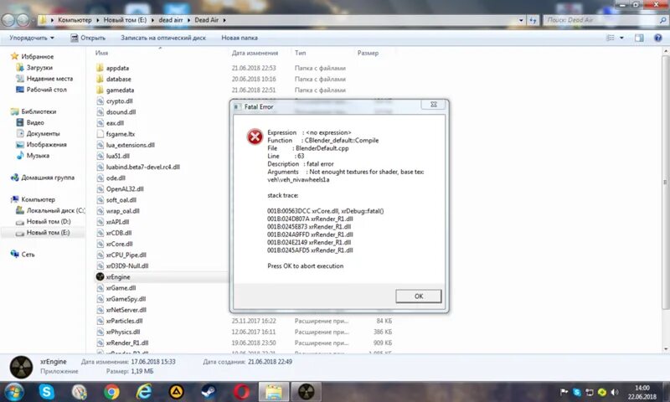Open Internet Explorer from the taskbar
Image resolution: width=670 pixels, height=402 pixels.
coord(144,392)
